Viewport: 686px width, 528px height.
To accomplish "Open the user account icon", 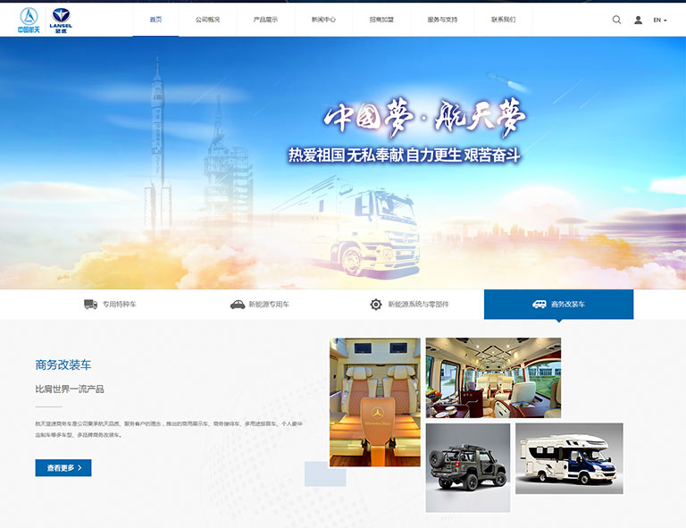I will (638, 20).
